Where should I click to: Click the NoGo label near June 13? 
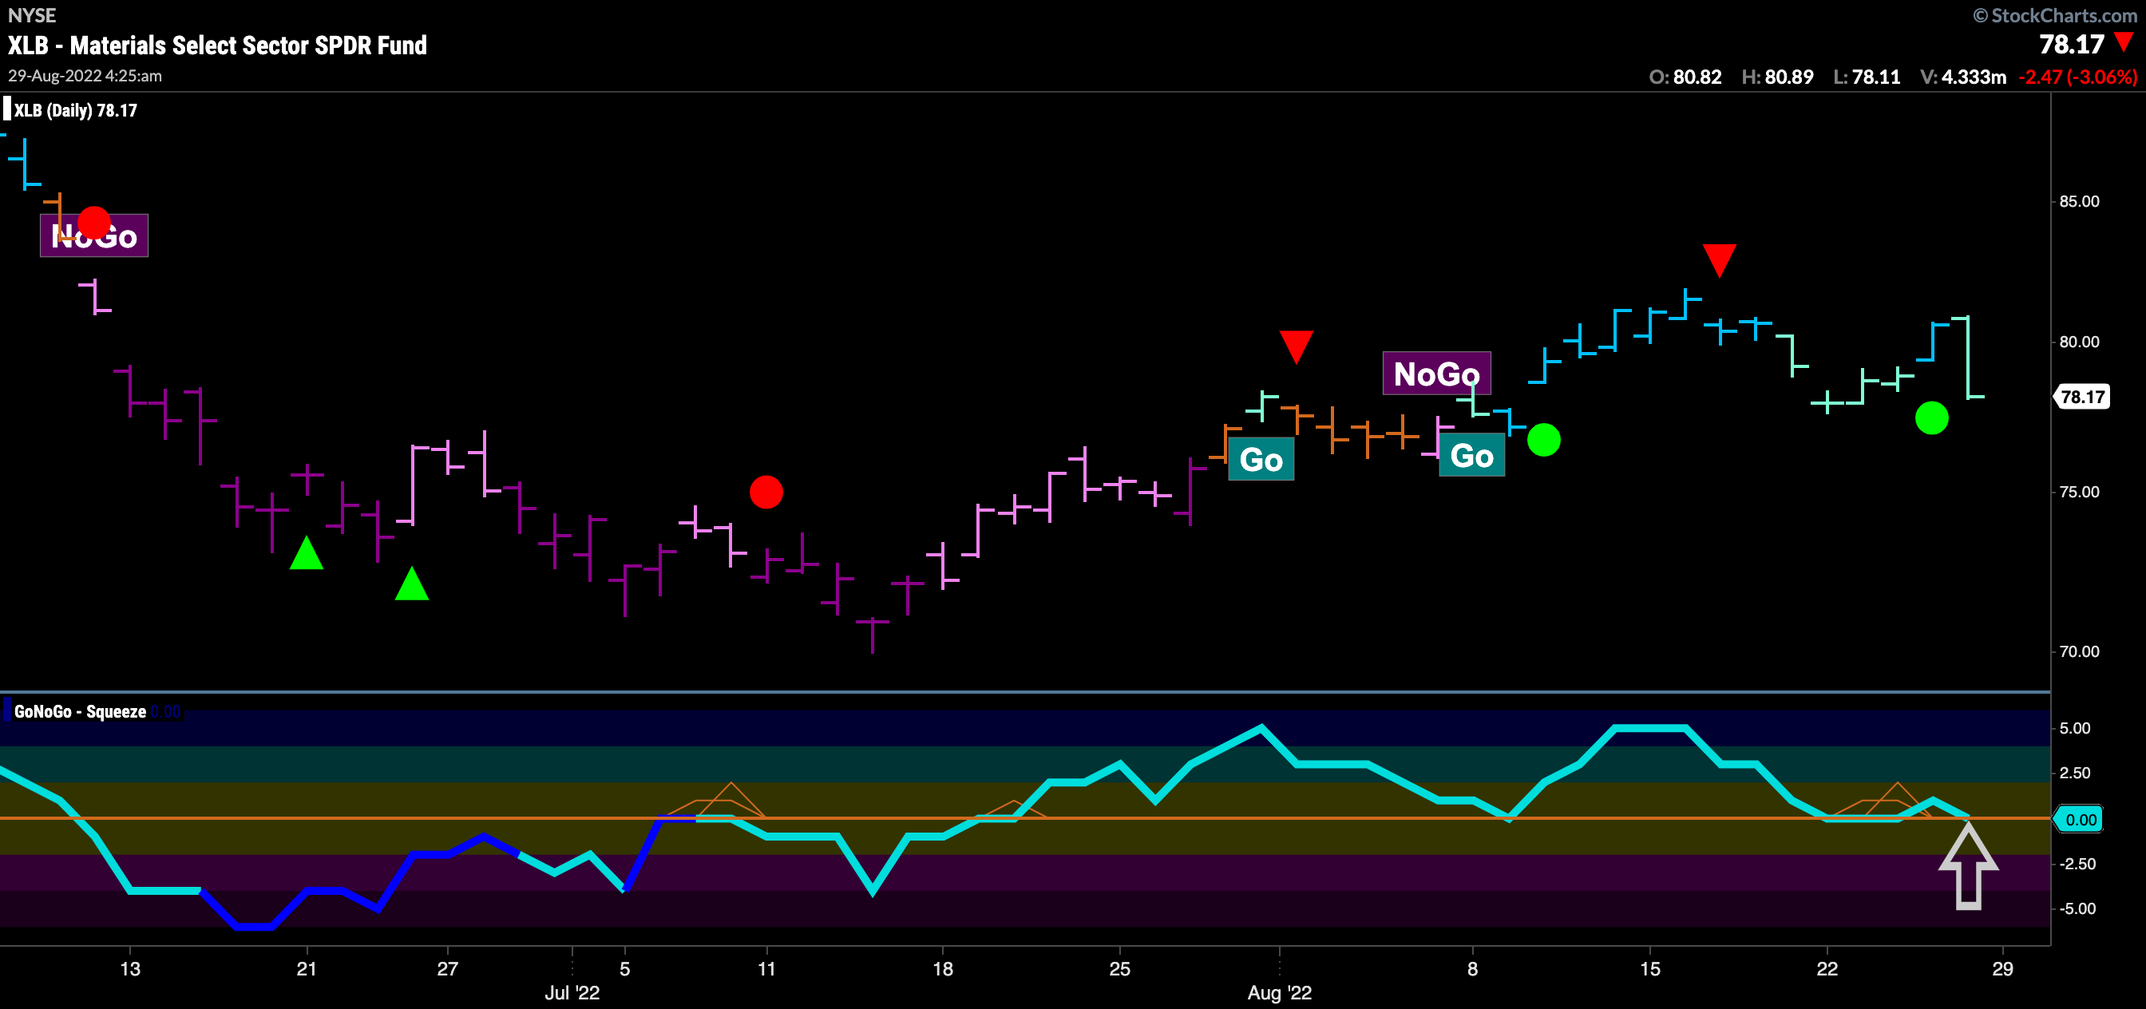click(x=94, y=235)
